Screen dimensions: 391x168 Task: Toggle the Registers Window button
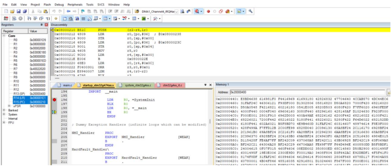tap(83, 19)
